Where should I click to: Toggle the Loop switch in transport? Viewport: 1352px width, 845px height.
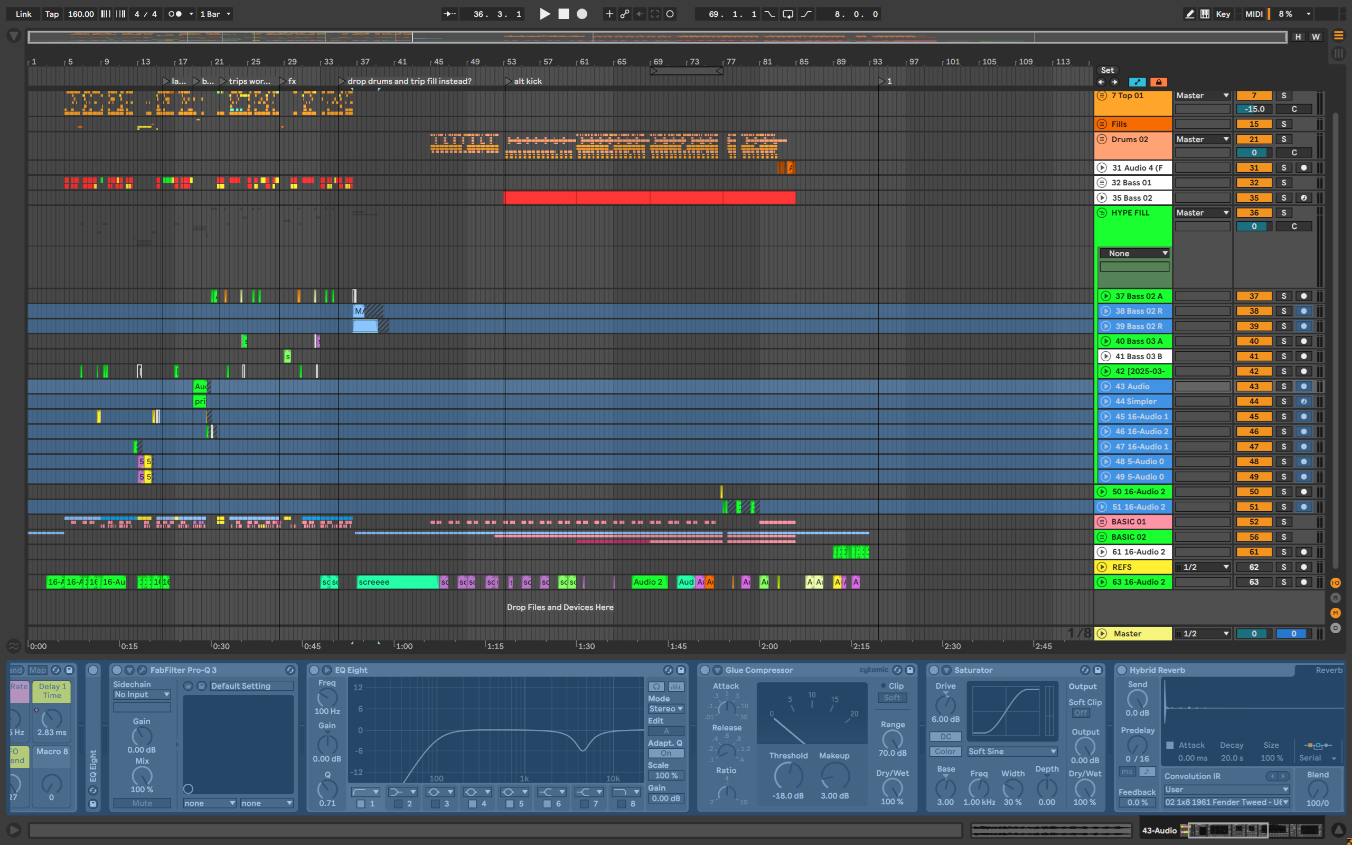787,14
